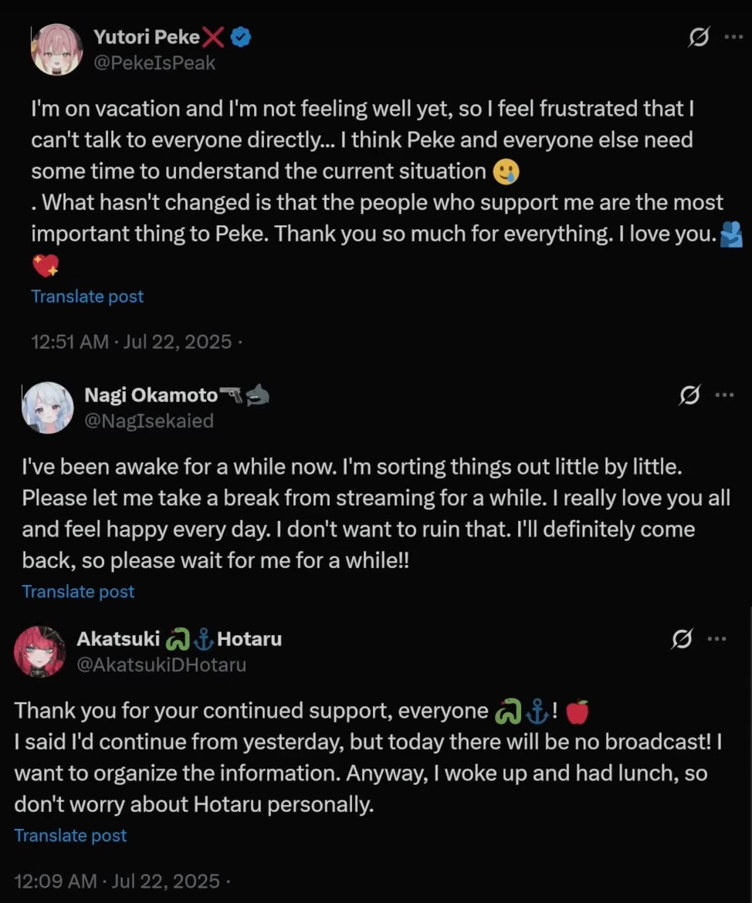
Task: Translate Yutori Peke's post
Action: 87,296
